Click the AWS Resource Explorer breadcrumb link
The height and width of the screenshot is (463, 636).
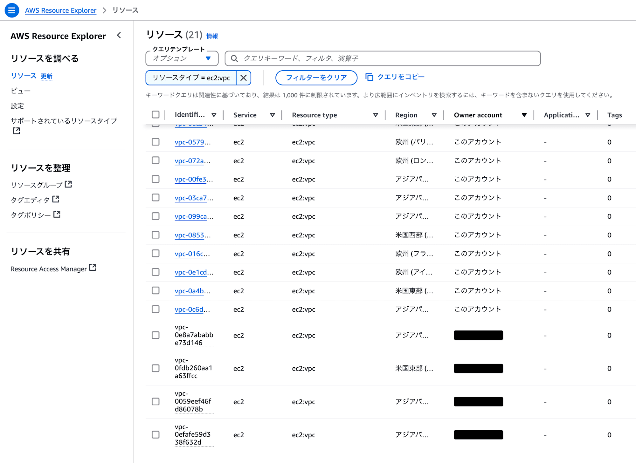tap(61, 10)
